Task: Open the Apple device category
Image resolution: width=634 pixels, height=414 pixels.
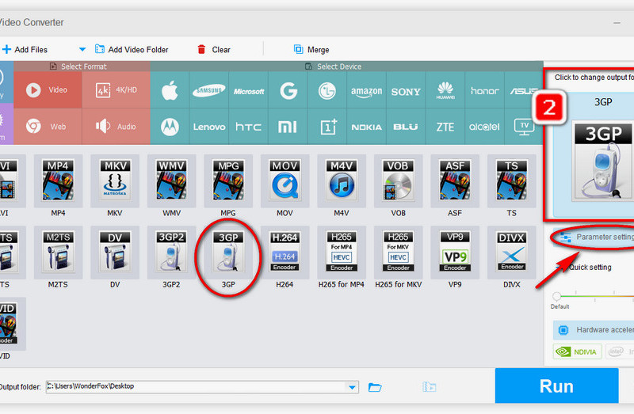Action: pos(170,90)
